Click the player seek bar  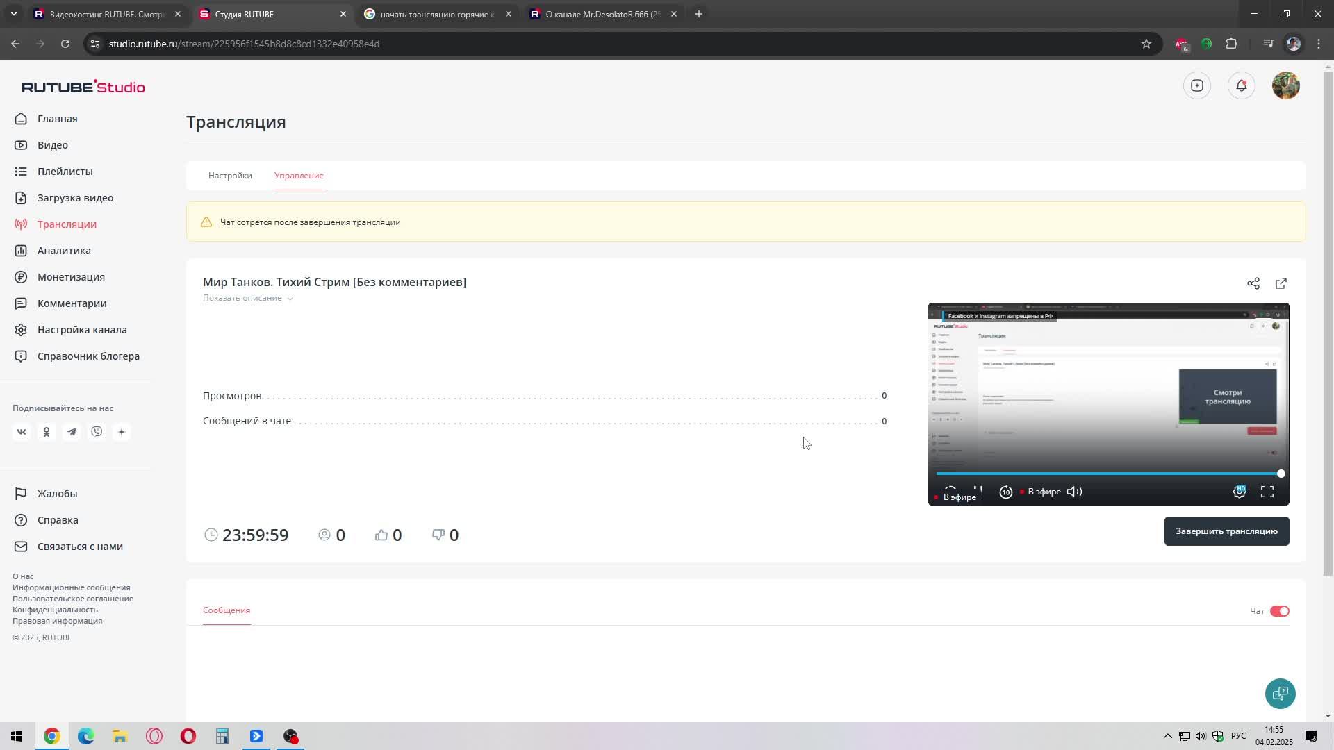(1108, 474)
